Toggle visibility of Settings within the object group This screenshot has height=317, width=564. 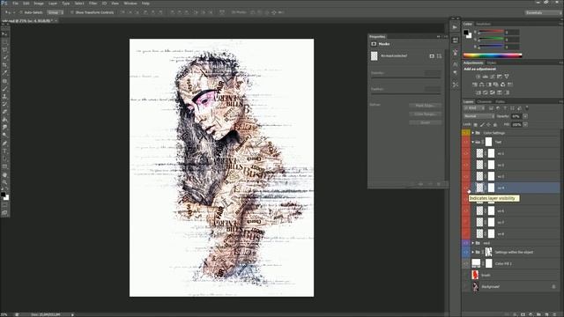click(466, 253)
